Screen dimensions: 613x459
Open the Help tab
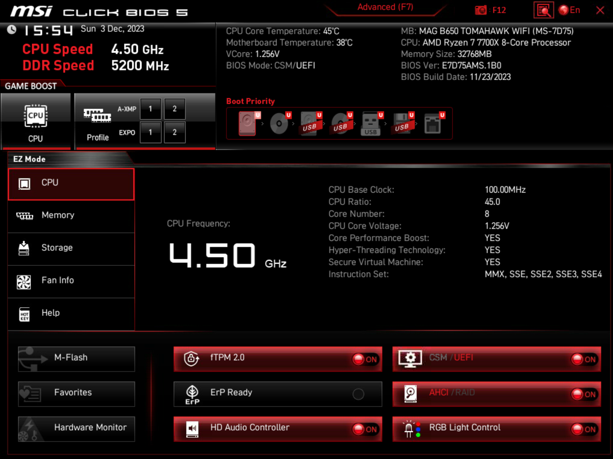(x=71, y=314)
